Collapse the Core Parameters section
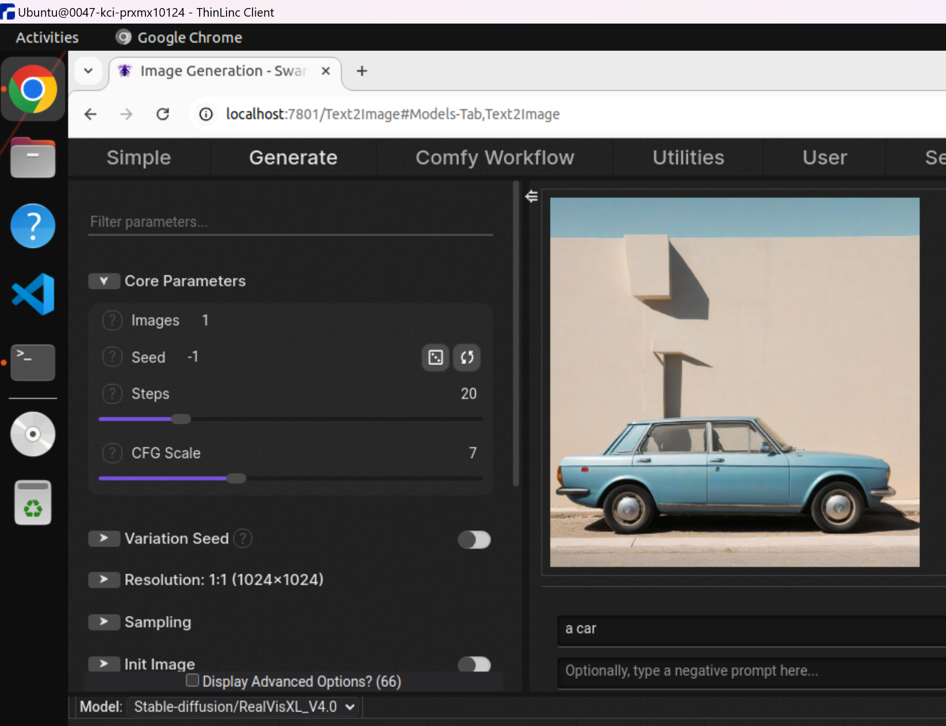 coord(104,281)
